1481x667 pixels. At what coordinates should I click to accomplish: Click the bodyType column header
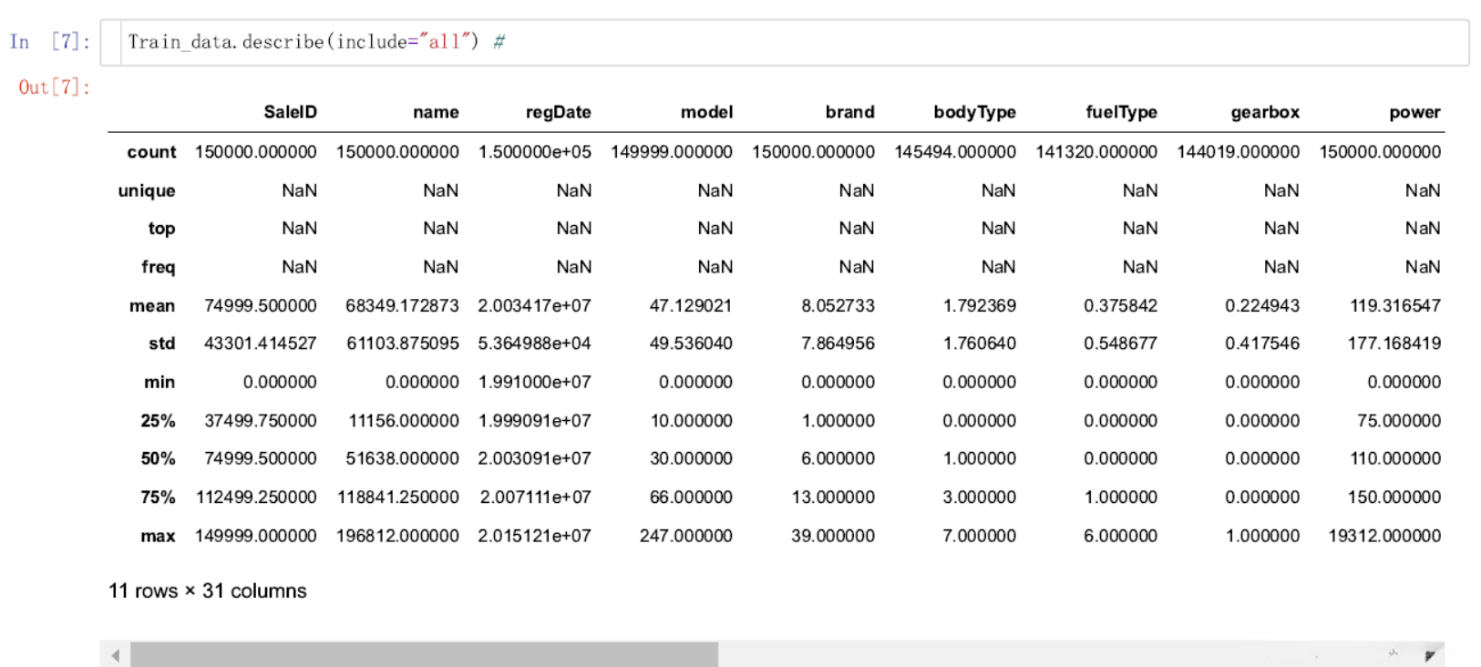click(x=974, y=112)
